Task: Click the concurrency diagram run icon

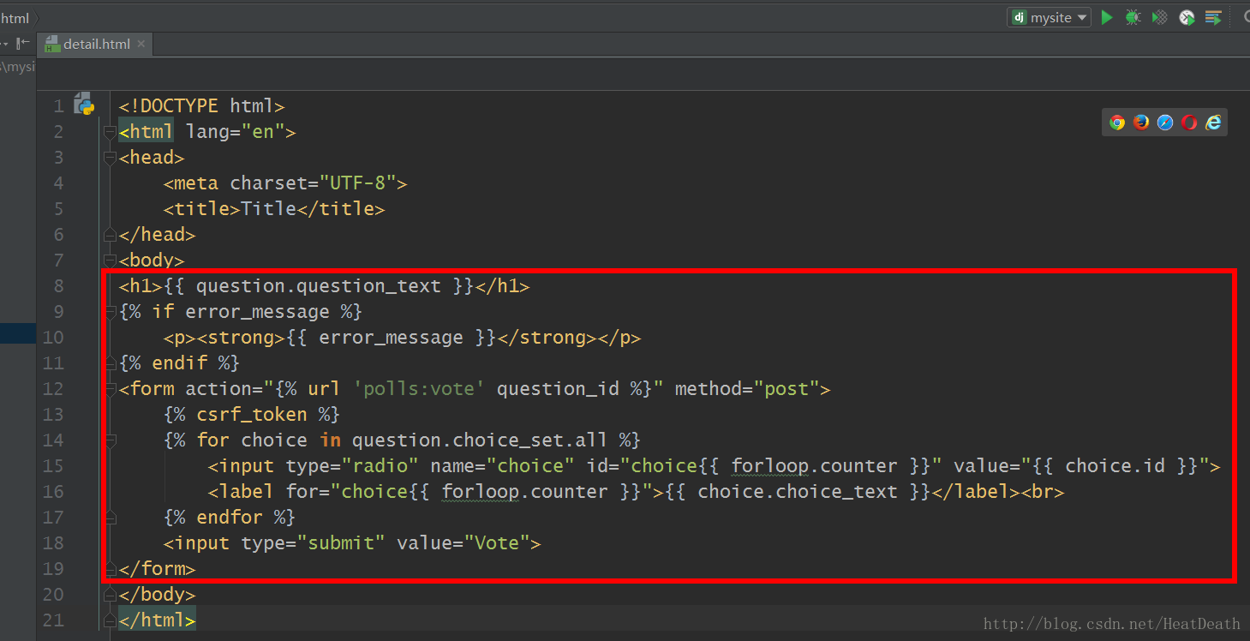Action: pos(1213,17)
